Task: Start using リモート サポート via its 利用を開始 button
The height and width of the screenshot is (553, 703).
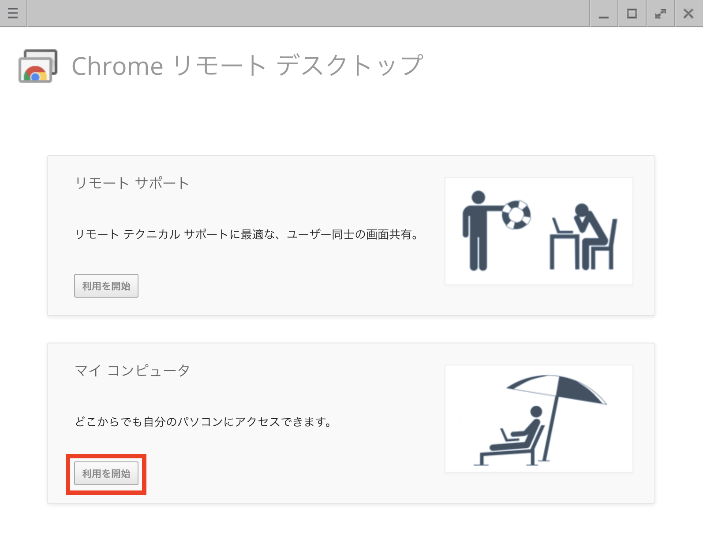Action: click(106, 286)
